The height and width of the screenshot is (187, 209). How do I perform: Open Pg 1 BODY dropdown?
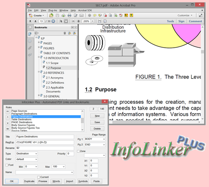95,139
